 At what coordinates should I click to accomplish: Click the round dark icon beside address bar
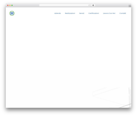(x=93, y=5)
